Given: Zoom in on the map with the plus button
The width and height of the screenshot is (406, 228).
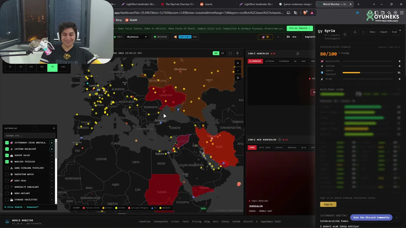Looking at the screenshot, I should click(x=238, y=63).
